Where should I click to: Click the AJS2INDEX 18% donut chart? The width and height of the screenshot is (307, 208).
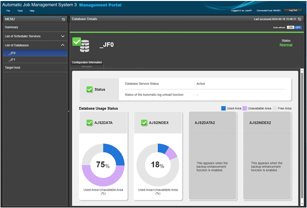(x=157, y=165)
